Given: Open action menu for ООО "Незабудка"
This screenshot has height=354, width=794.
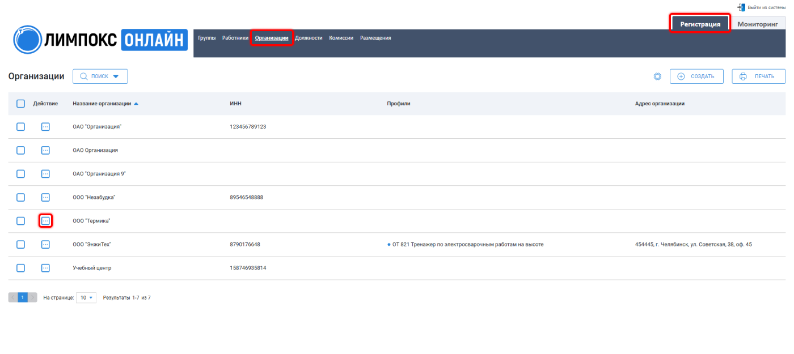Looking at the screenshot, I should (x=45, y=197).
